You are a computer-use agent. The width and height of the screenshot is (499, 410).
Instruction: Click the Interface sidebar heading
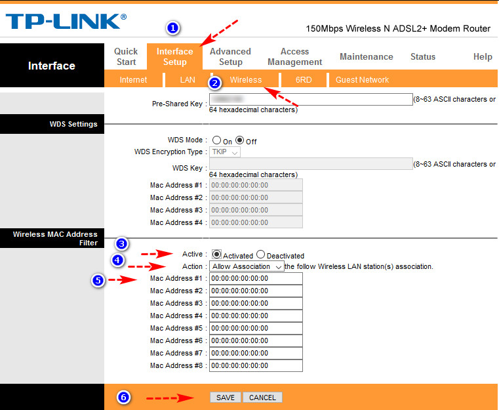(x=52, y=66)
